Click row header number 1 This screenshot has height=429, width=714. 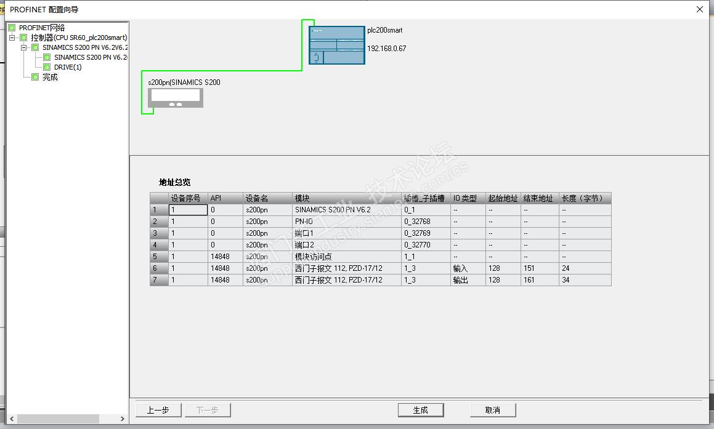pos(160,210)
